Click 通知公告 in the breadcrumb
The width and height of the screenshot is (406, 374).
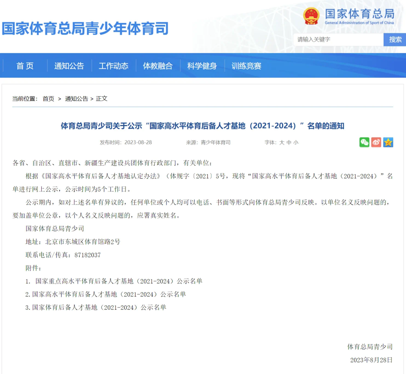click(76, 98)
